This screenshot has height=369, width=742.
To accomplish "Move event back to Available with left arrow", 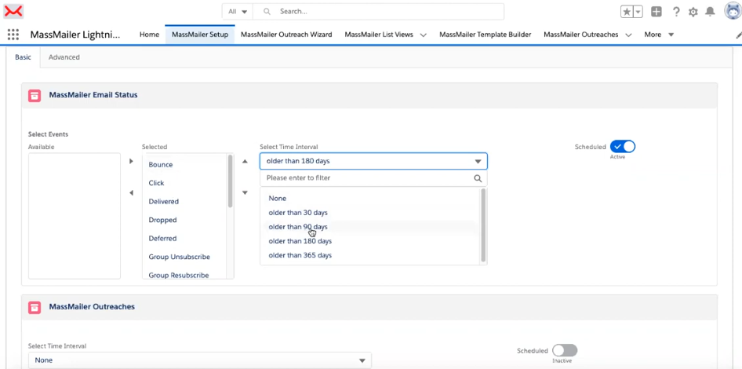I will pyautogui.click(x=131, y=193).
